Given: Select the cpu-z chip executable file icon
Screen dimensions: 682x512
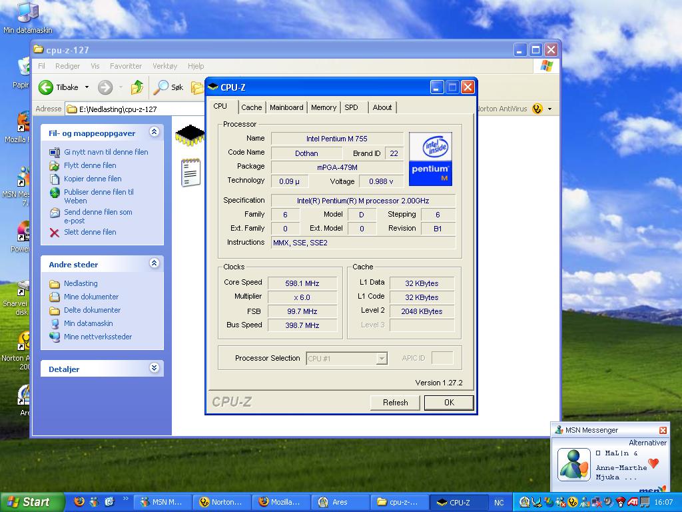Looking at the screenshot, I should (x=190, y=135).
